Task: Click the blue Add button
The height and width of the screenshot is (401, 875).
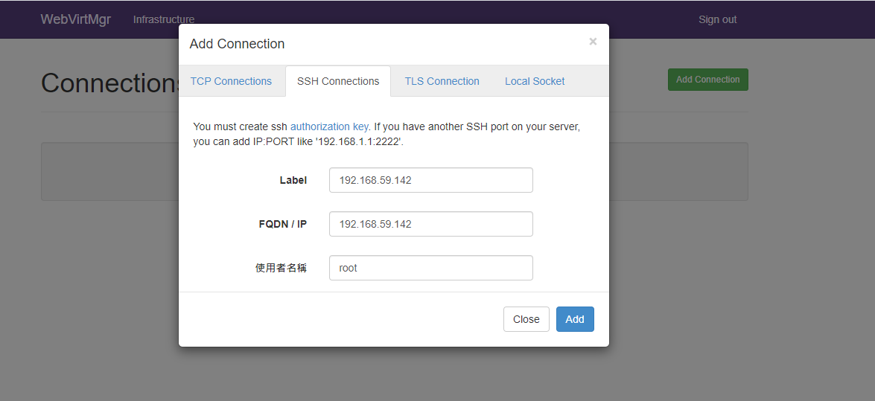Action: (x=575, y=319)
